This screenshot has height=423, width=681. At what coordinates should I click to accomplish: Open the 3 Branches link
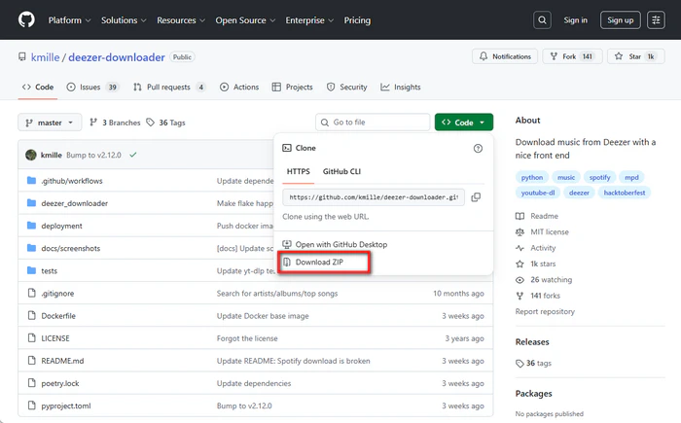[x=115, y=123]
